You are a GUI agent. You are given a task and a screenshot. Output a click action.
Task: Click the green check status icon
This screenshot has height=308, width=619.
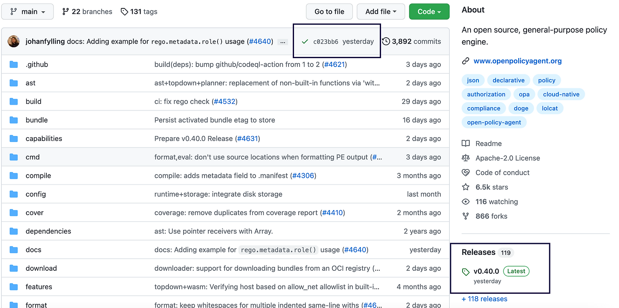(305, 41)
